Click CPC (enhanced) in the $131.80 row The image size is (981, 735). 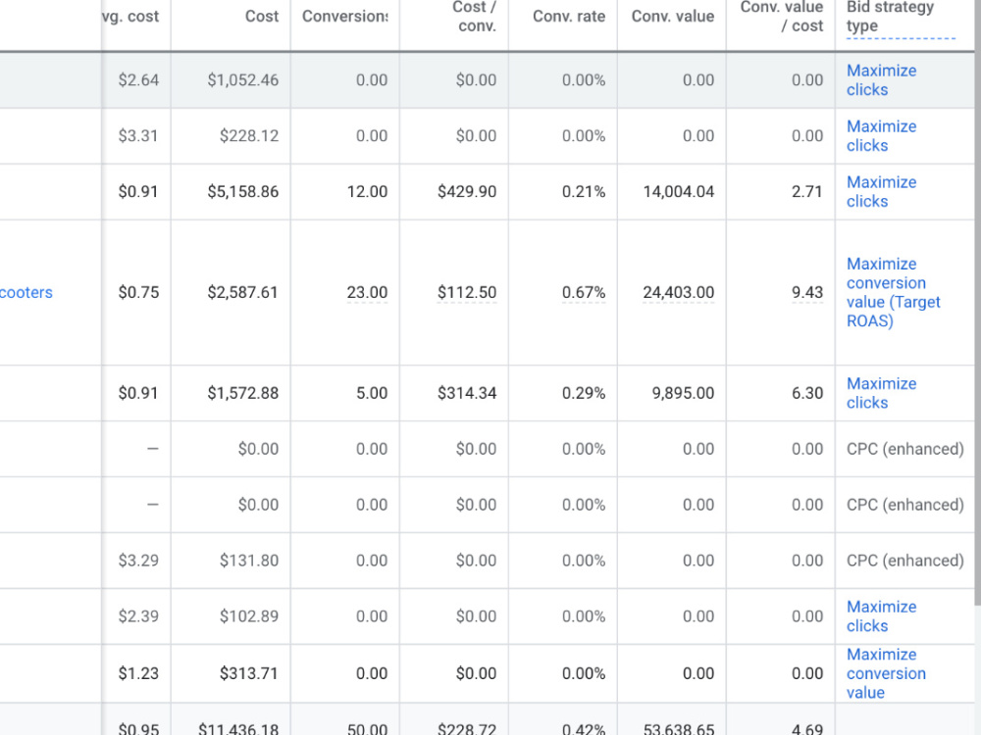point(904,561)
